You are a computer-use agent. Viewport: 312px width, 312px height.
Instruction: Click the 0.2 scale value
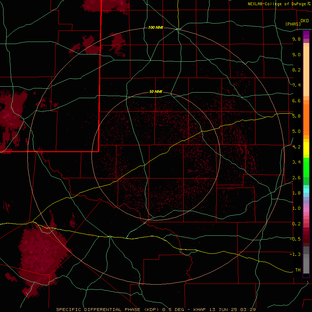[296, 224]
